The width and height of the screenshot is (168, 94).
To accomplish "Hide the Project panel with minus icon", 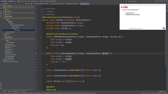I will [34, 4].
